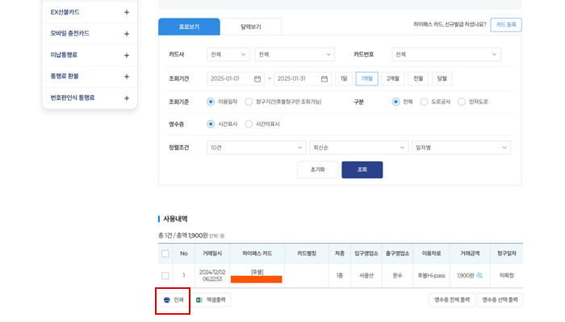565x322 pixels.
Task: Open the 최신순 sort dropdown
Action: point(358,148)
